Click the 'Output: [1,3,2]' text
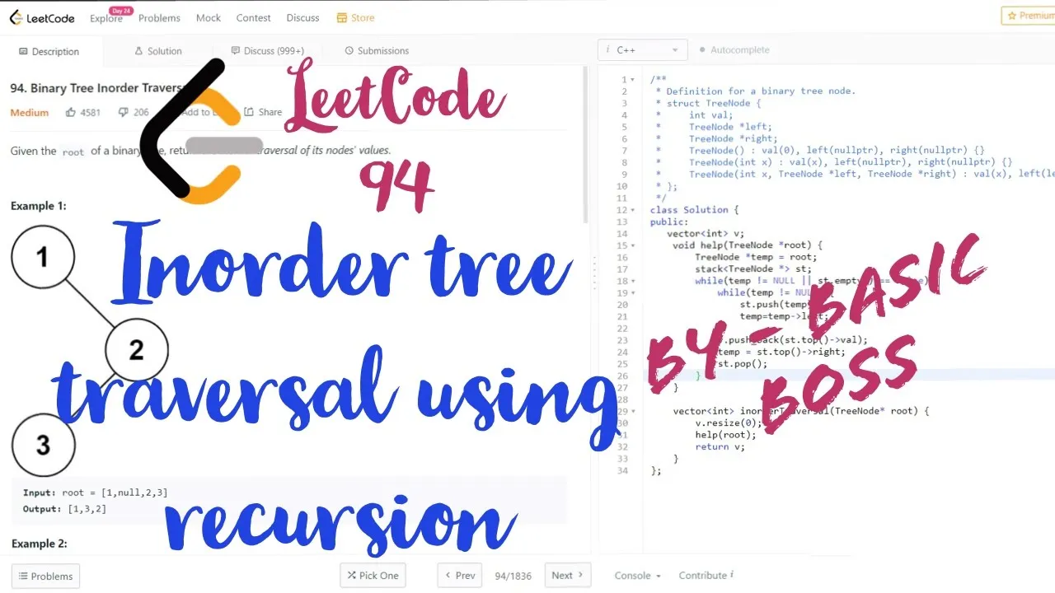 tap(64, 509)
